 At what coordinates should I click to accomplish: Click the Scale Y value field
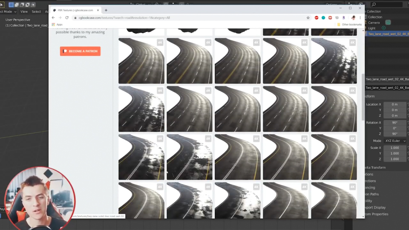click(395, 153)
